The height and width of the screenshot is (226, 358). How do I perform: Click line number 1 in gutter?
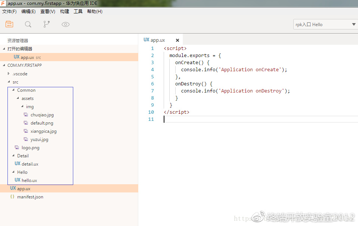152,48
